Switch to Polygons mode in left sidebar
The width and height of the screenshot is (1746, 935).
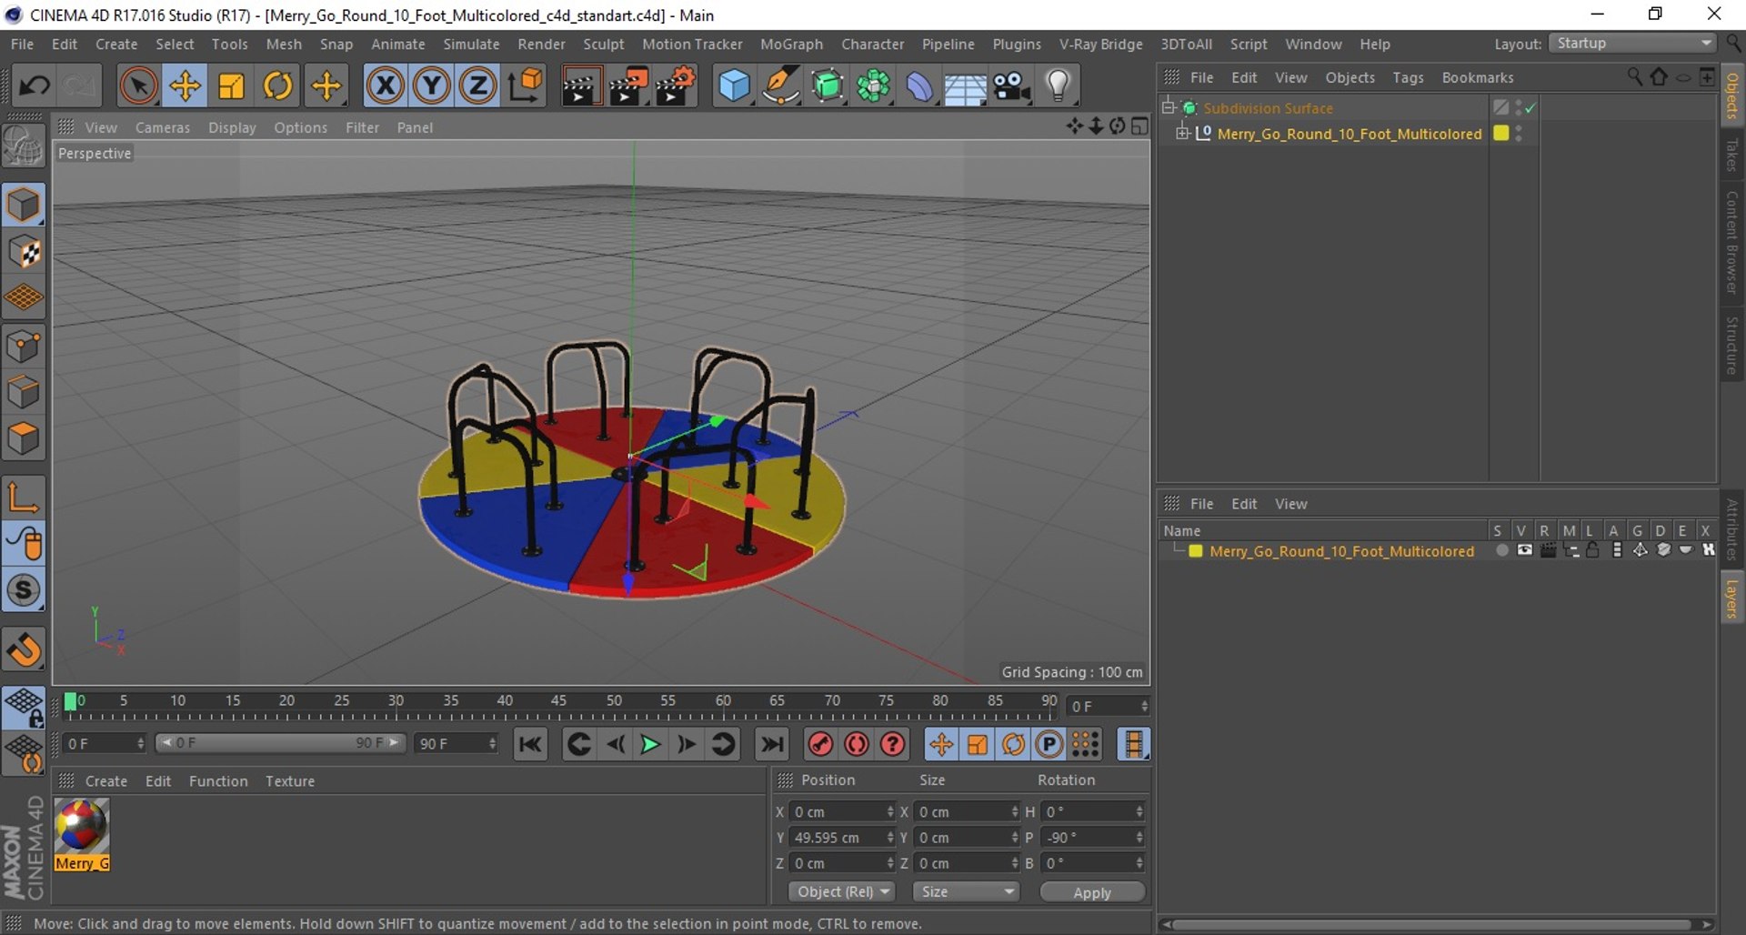(25, 439)
